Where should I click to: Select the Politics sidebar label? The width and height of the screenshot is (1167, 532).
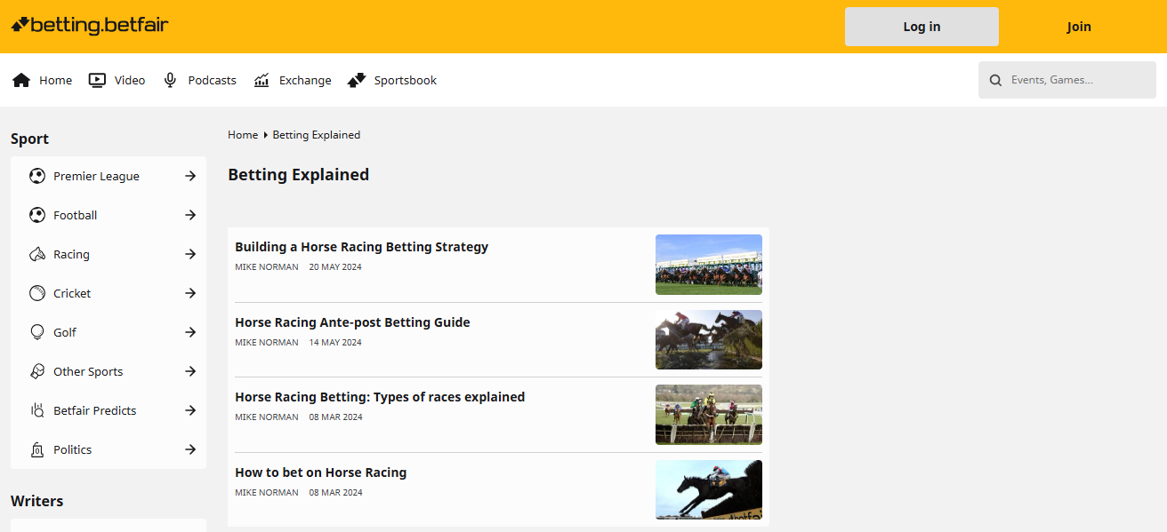[73, 449]
